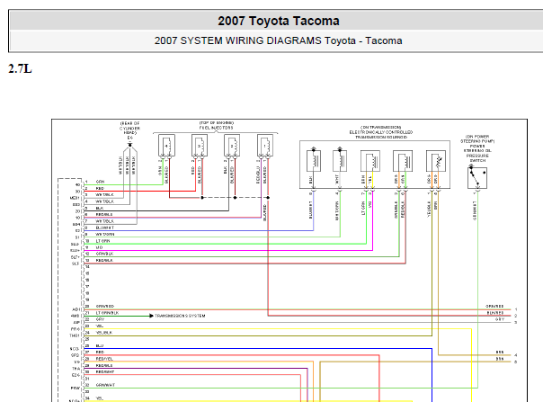The height and width of the screenshot is (402, 543).
Task: Click the magenta VIO wire line
Action: [228, 250]
